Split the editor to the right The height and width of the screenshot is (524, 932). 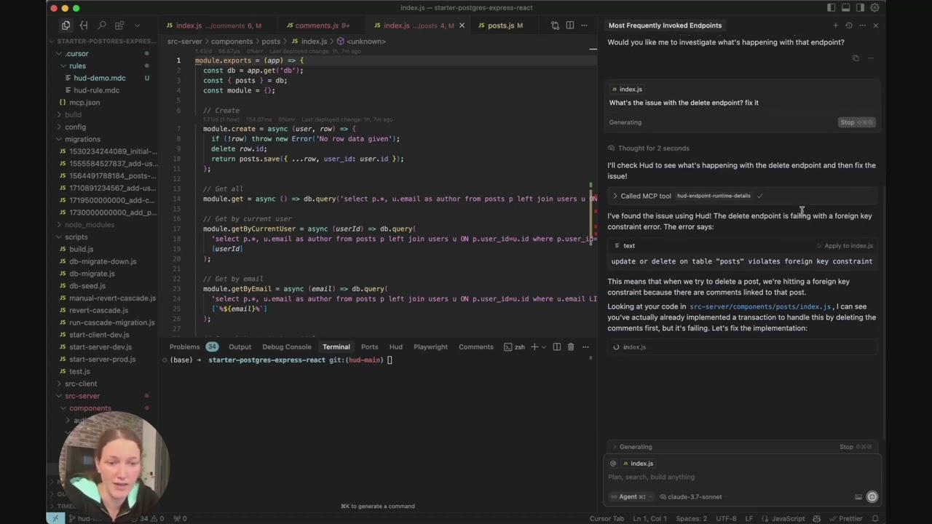[570, 25]
